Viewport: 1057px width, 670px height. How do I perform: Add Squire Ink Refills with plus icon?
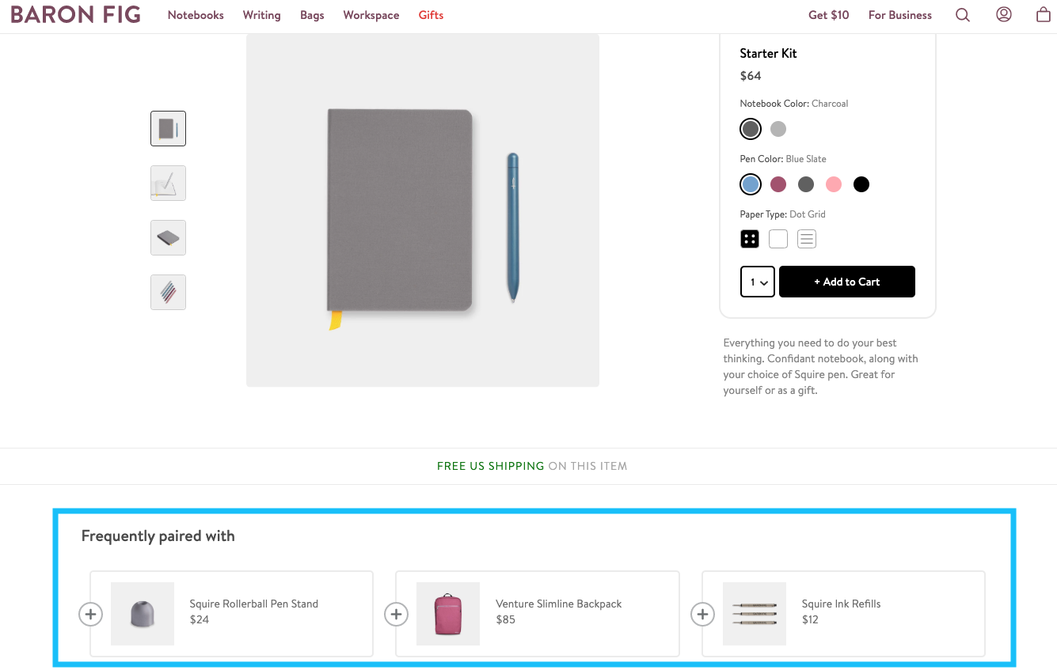(x=702, y=614)
